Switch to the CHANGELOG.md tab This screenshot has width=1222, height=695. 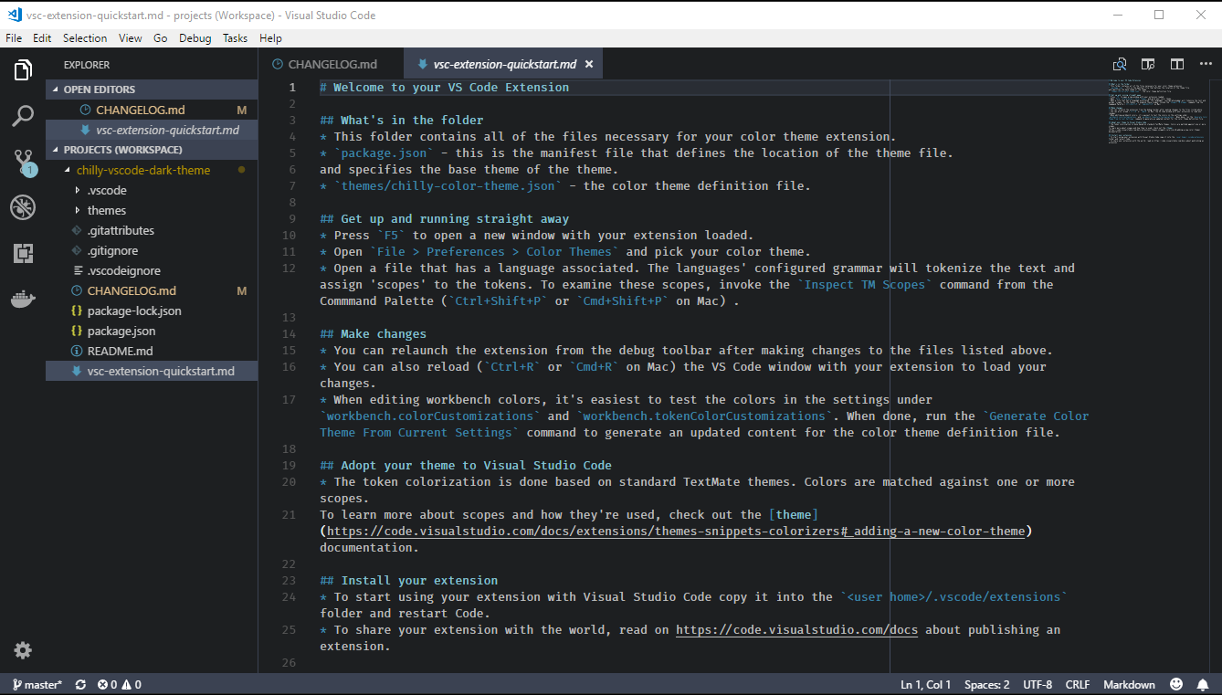pyautogui.click(x=332, y=64)
